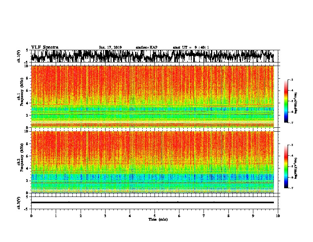This screenshot has width=313, height=242.
Task: Click the ch.3(V) flat trace line
Action: (x=153, y=202)
